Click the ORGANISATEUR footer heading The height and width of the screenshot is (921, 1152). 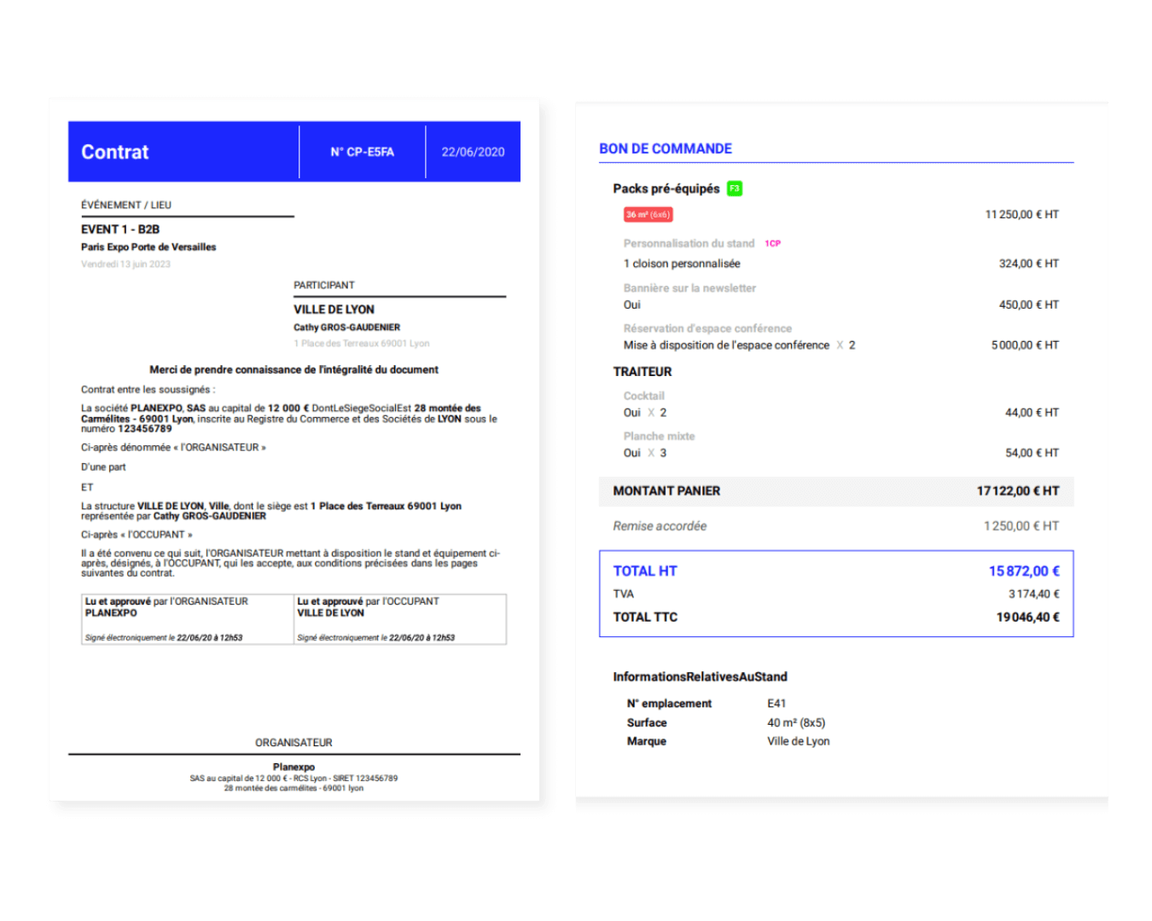tap(294, 743)
